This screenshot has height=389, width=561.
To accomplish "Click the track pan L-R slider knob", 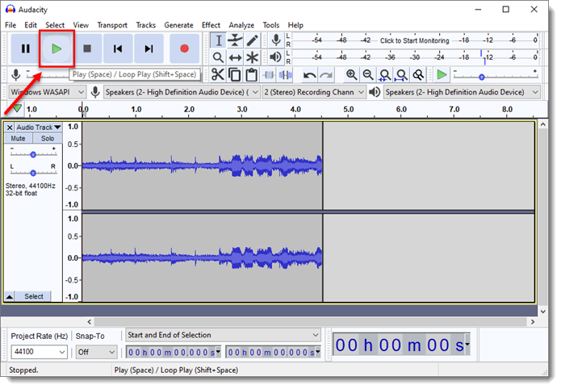I will tap(33, 174).
